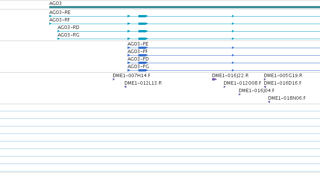This screenshot has width=320, height=173.
Task: Click the coding block of AGO3-PE
Action: click(143, 48)
